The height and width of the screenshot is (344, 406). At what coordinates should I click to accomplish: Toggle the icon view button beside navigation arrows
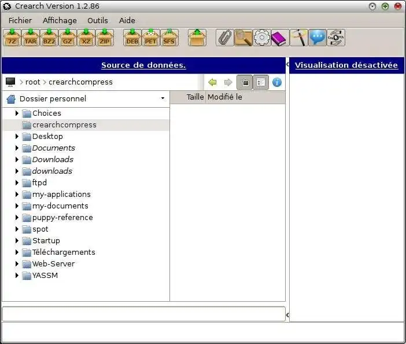pos(245,82)
